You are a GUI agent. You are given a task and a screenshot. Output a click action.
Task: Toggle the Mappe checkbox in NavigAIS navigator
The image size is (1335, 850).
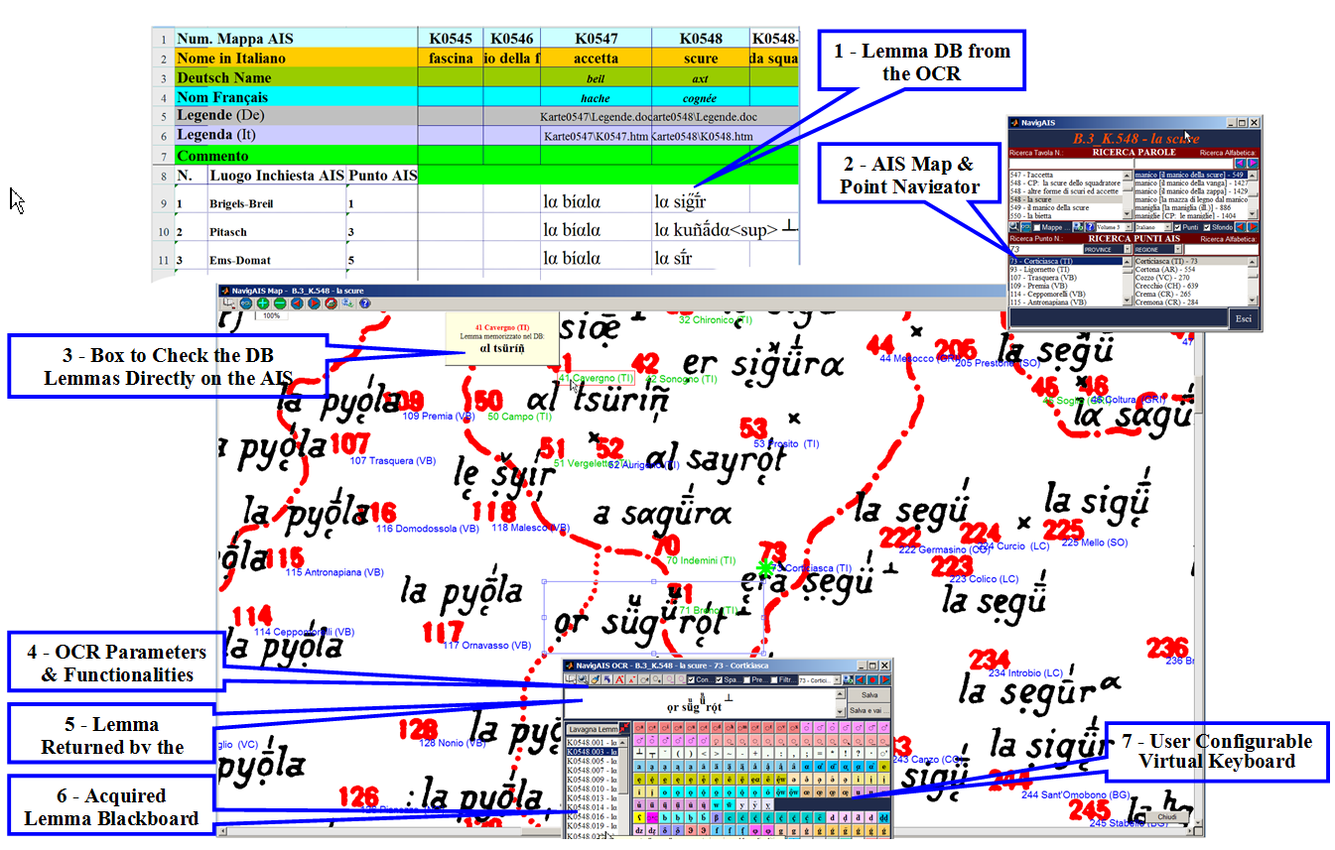(1036, 227)
